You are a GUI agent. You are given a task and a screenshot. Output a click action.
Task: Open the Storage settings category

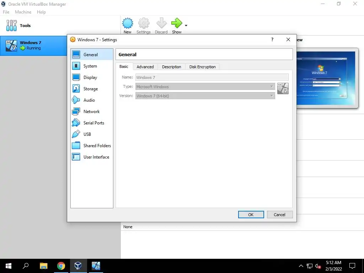[x=92, y=89]
